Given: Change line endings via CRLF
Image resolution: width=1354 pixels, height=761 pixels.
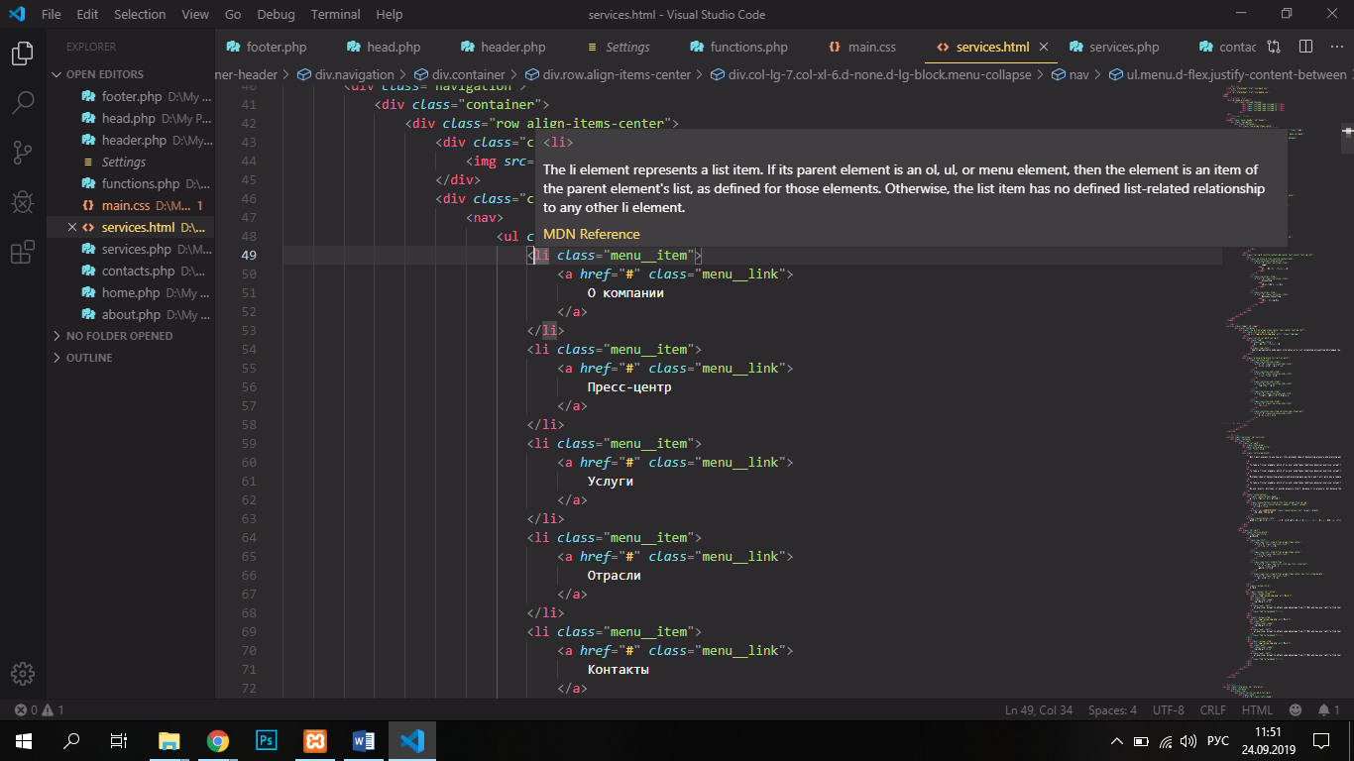Looking at the screenshot, I should tap(1212, 710).
